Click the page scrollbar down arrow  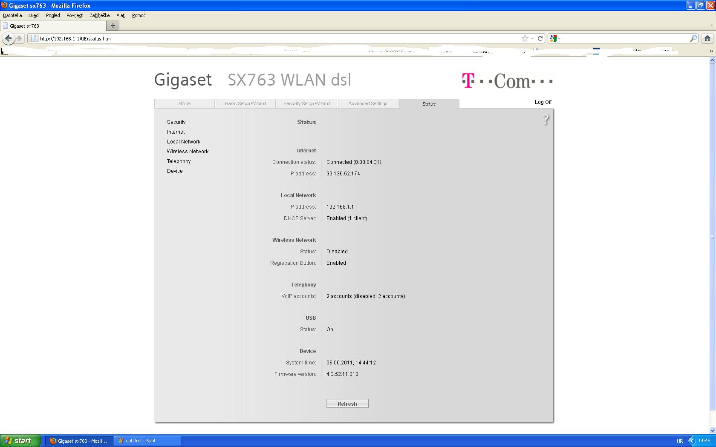[x=712, y=431]
